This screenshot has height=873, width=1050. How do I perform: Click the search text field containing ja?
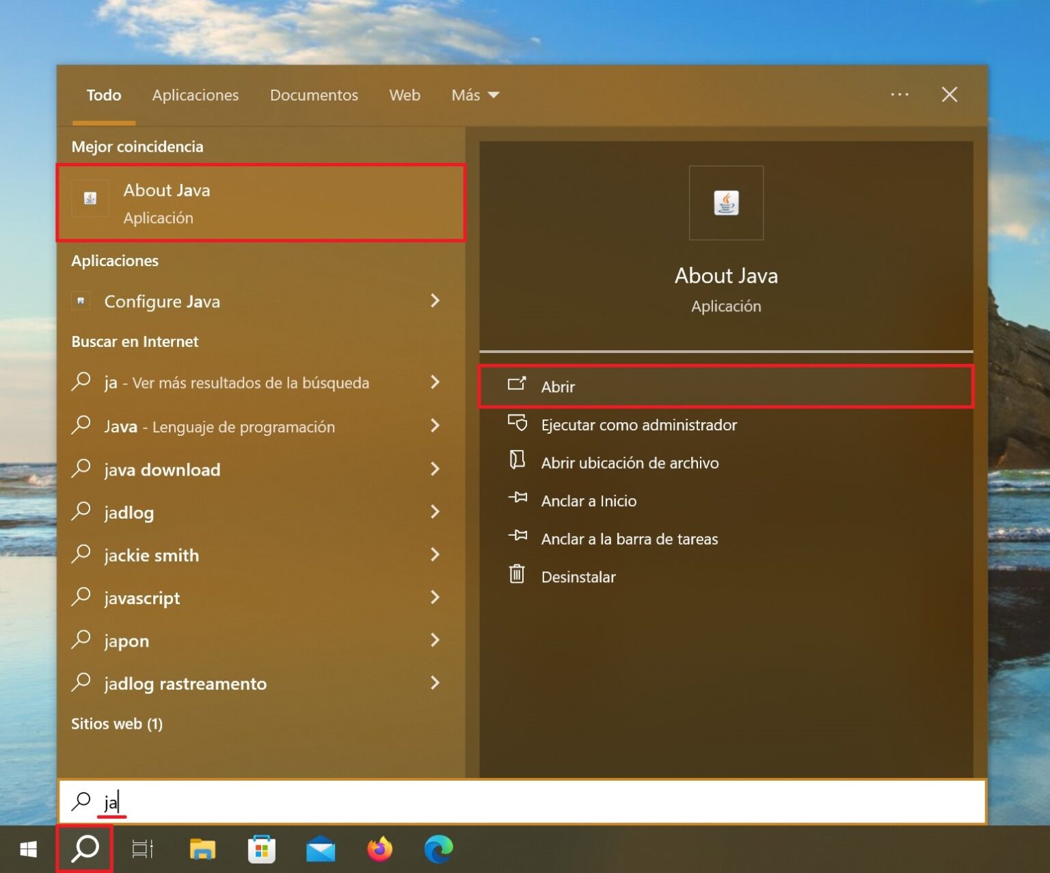pos(520,801)
